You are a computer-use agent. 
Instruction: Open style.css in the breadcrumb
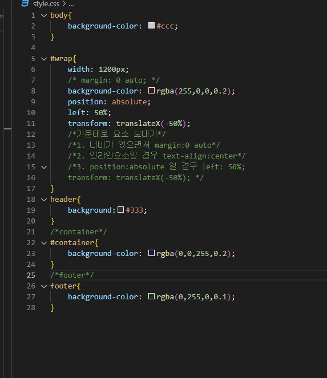coord(46,4)
